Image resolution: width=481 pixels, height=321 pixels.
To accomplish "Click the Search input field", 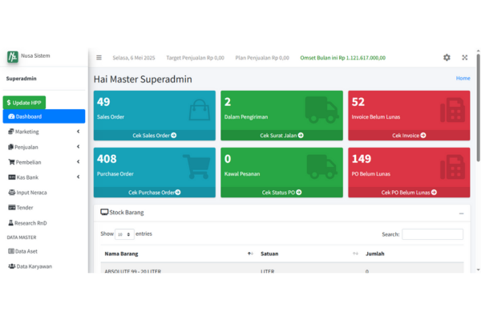I will (432, 234).
